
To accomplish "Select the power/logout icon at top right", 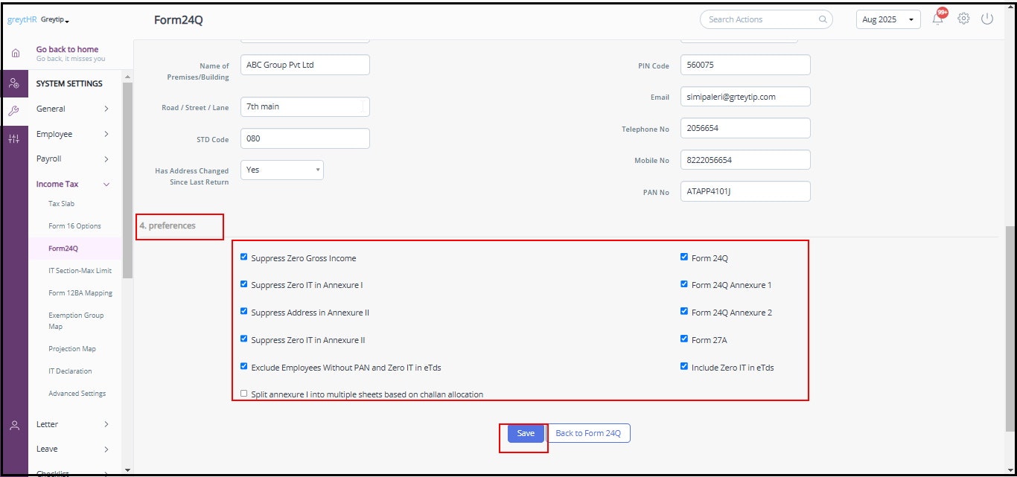I will (x=988, y=19).
